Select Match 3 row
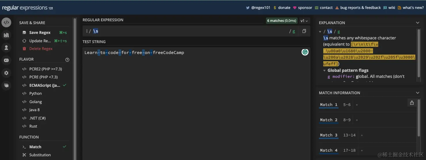Viewport: 426px width, 160px height. click(x=367, y=135)
